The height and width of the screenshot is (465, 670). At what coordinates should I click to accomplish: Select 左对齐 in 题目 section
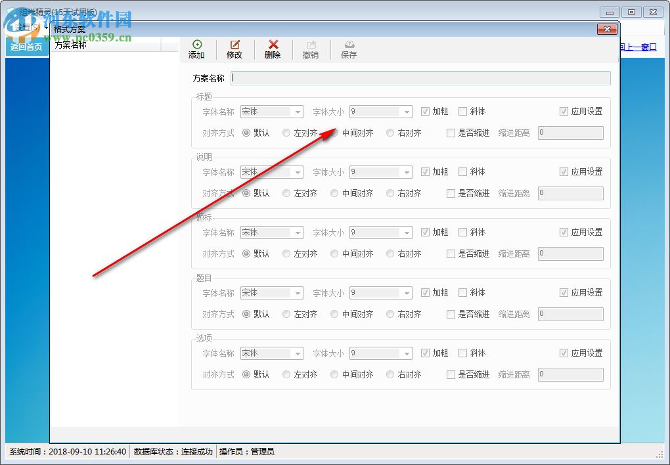point(286,314)
